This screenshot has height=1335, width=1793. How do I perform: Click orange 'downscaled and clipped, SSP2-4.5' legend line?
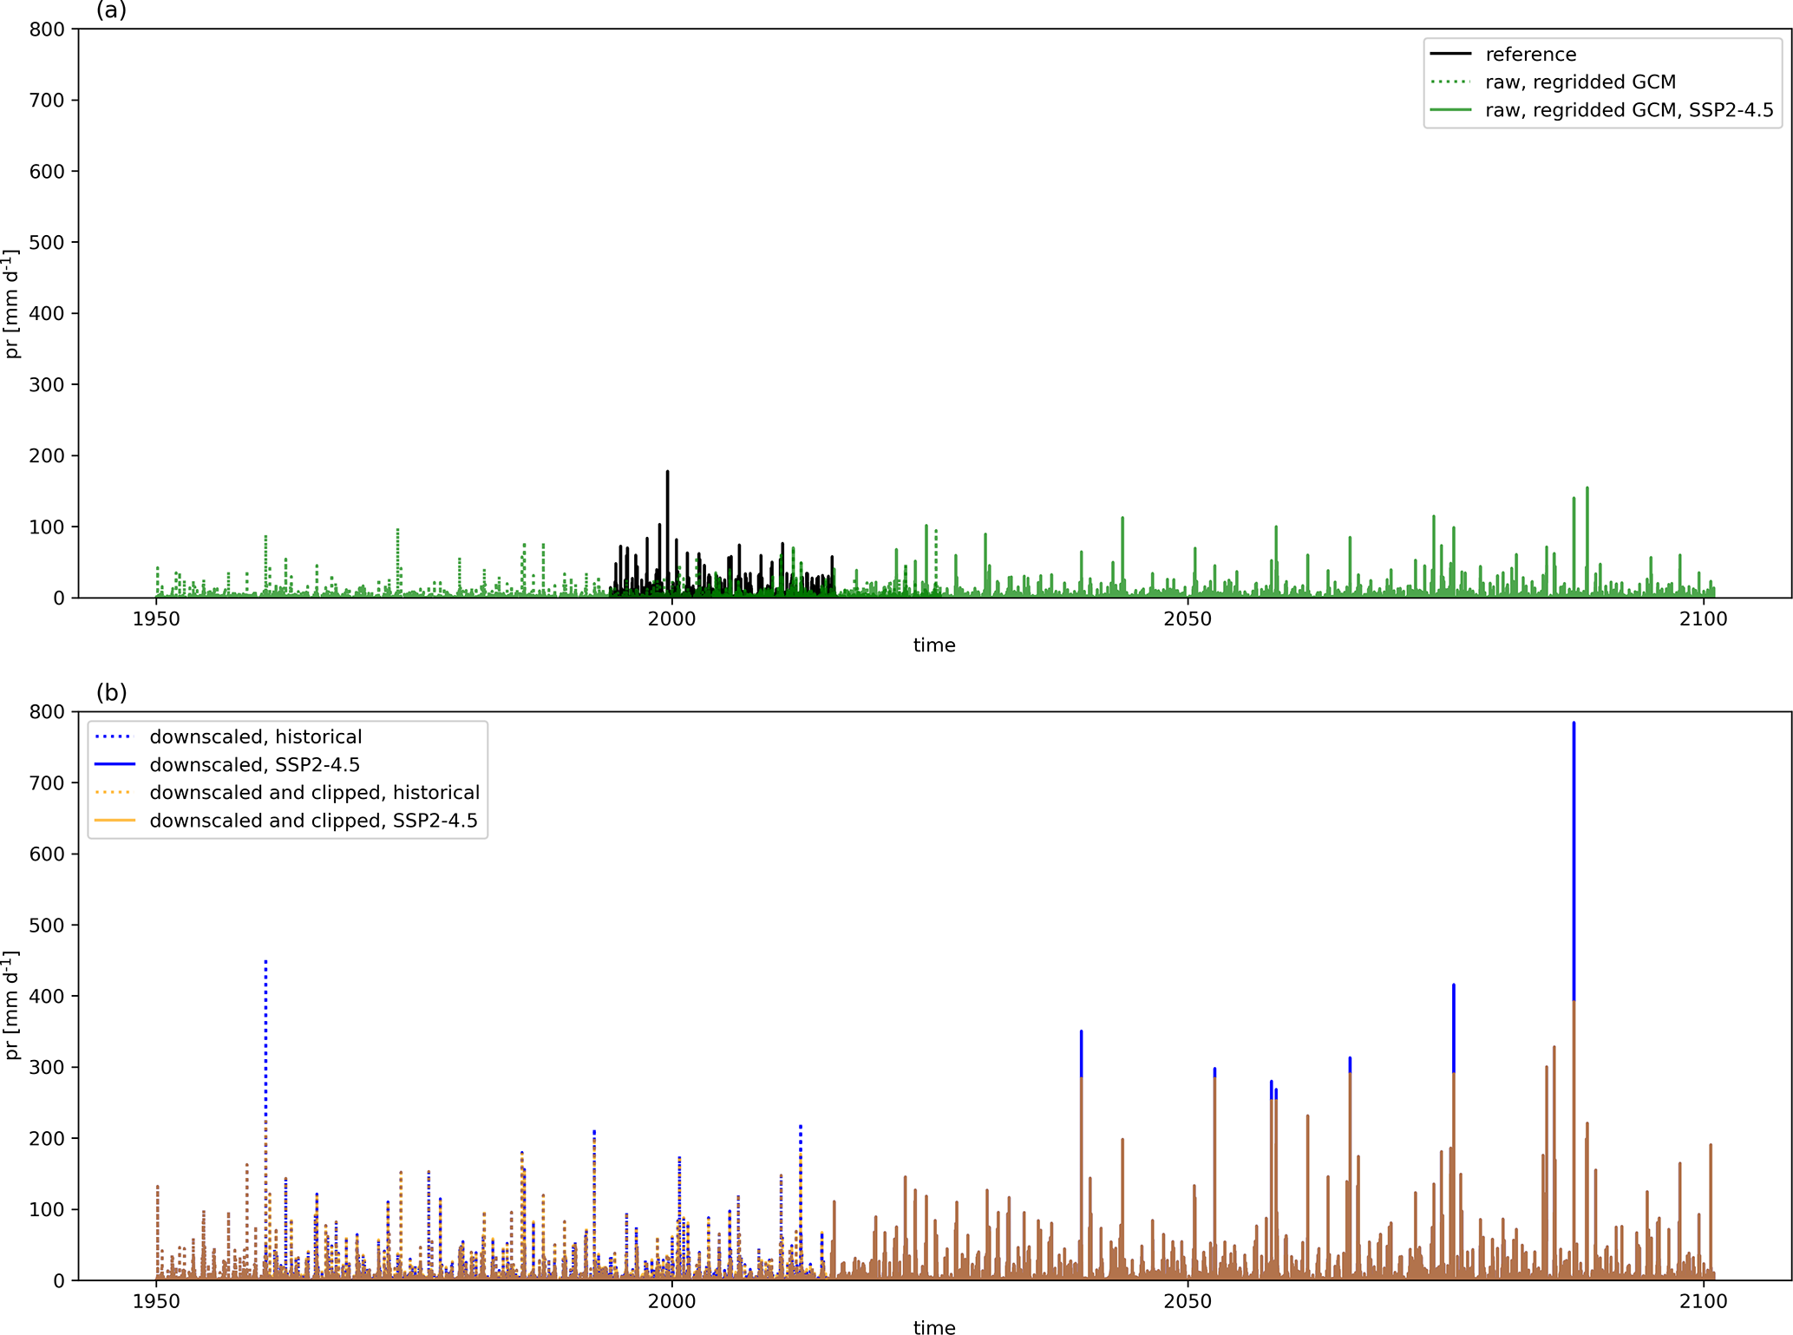coord(115,820)
